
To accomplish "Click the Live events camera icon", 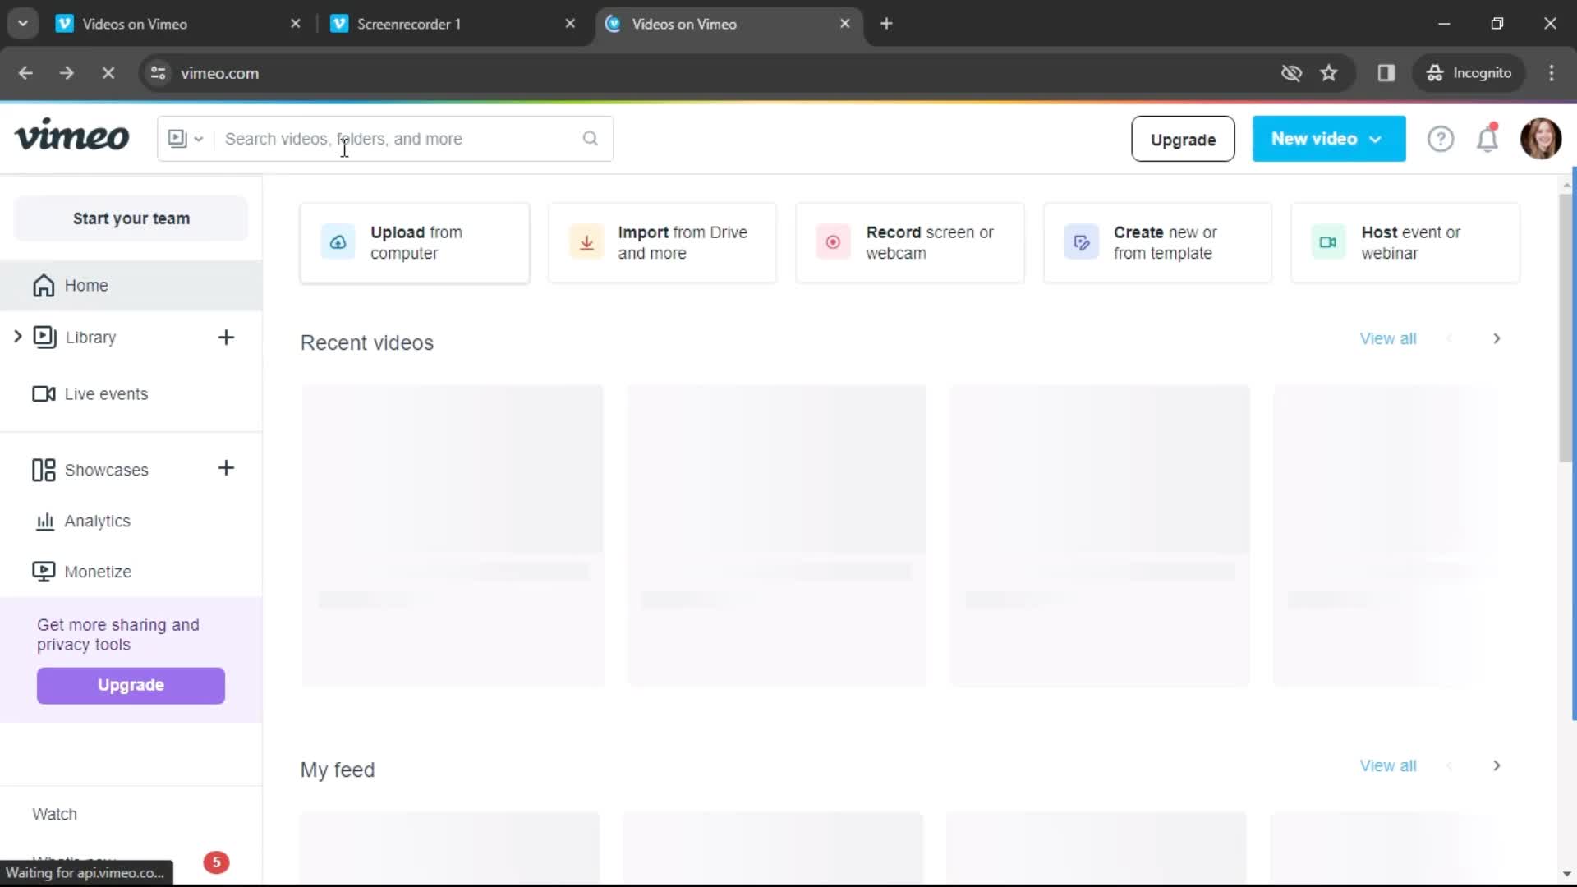I will tap(44, 394).
